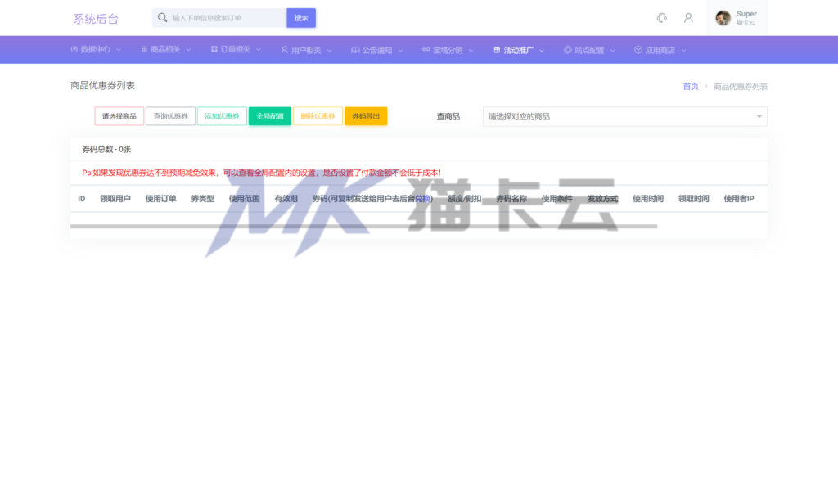Click the 订单相关 icon
This screenshot has width=838, height=477.
coord(214,49)
